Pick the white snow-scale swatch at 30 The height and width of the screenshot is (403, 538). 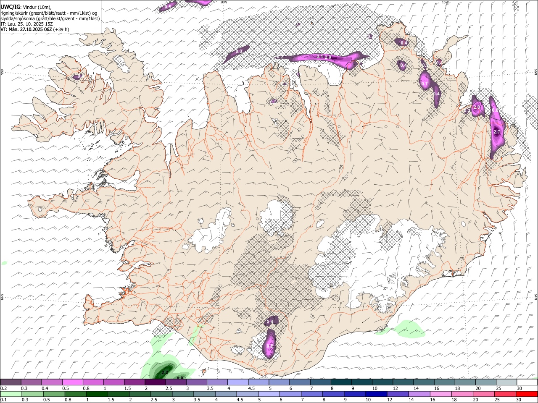(527, 382)
